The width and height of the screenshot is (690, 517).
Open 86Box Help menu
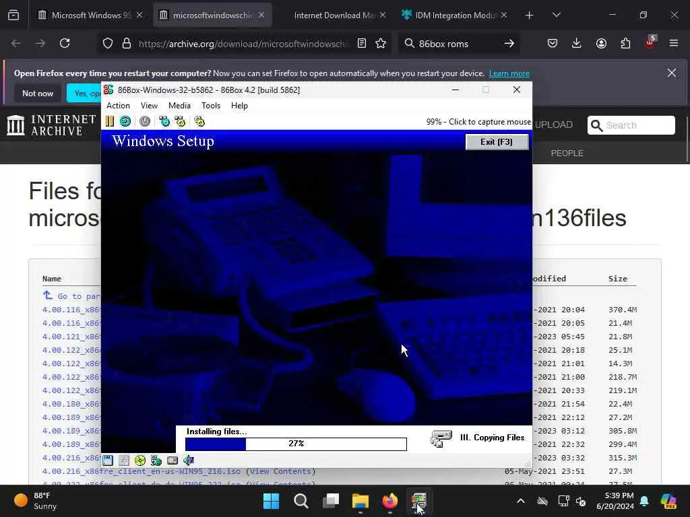click(x=239, y=106)
